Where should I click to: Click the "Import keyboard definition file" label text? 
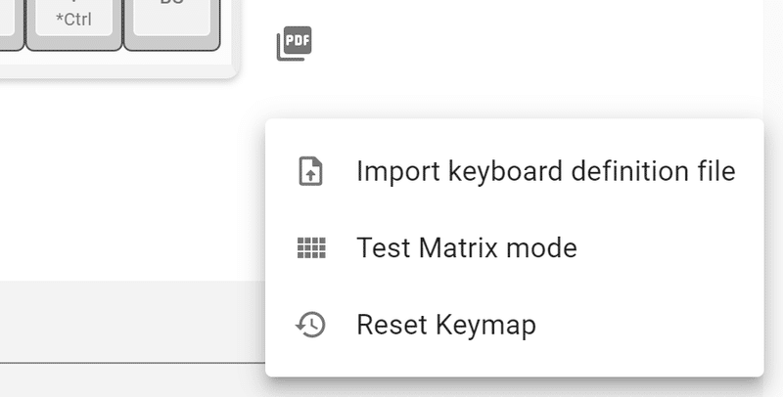pyautogui.click(x=545, y=172)
